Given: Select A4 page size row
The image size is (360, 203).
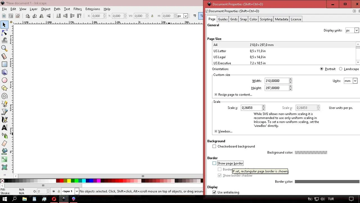Looking at the screenshot, I should click(x=284, y=45).
